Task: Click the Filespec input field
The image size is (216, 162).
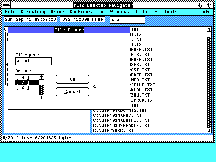Action: coord(33,61)
